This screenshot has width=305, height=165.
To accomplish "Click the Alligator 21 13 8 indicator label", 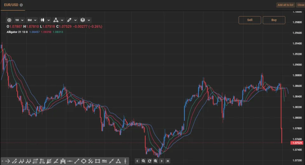I will pos(17,32).
